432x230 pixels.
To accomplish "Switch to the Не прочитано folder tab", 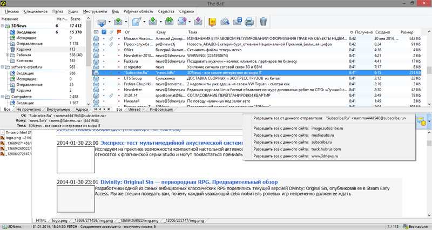I will pyautogui.click(x=29, y=110).
